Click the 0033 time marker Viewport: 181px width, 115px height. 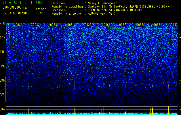[x=54, y=25]
